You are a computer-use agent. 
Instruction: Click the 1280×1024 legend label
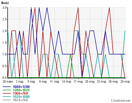21,90
